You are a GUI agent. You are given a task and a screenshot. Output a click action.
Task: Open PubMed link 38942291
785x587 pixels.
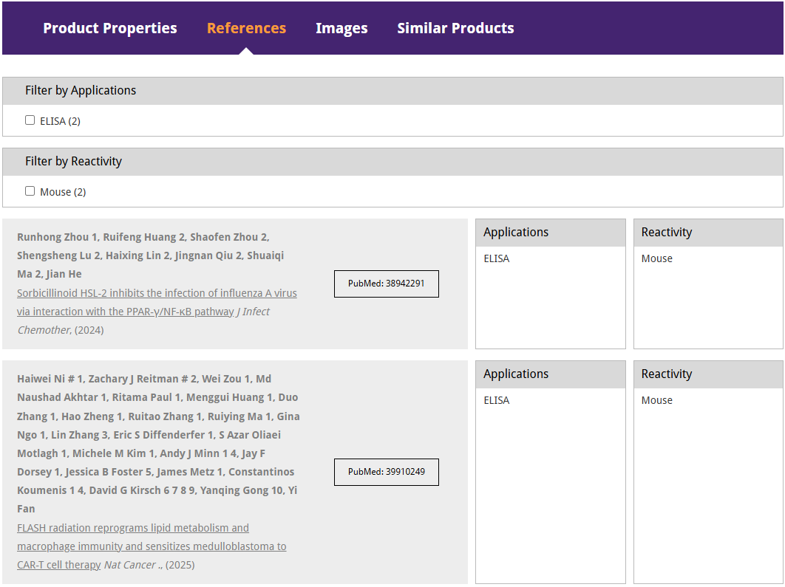[387, 284]
